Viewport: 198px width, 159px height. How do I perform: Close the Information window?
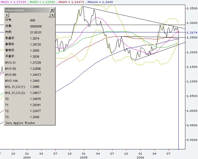[52, 10]
